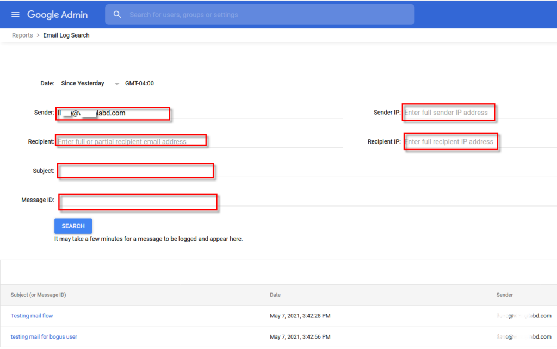Click the Recipient IP input field
Image resolution: width=557 pixels, height=349 pixels.
[450, 141]
